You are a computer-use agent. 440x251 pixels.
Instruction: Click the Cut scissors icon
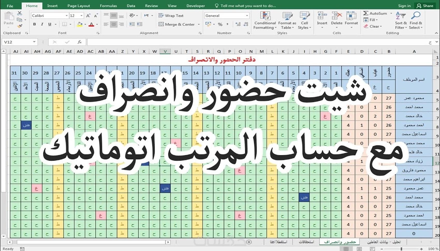click(20, 13)
